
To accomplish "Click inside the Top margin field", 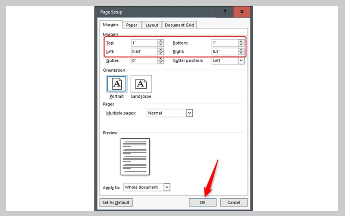I will point(144,43).
